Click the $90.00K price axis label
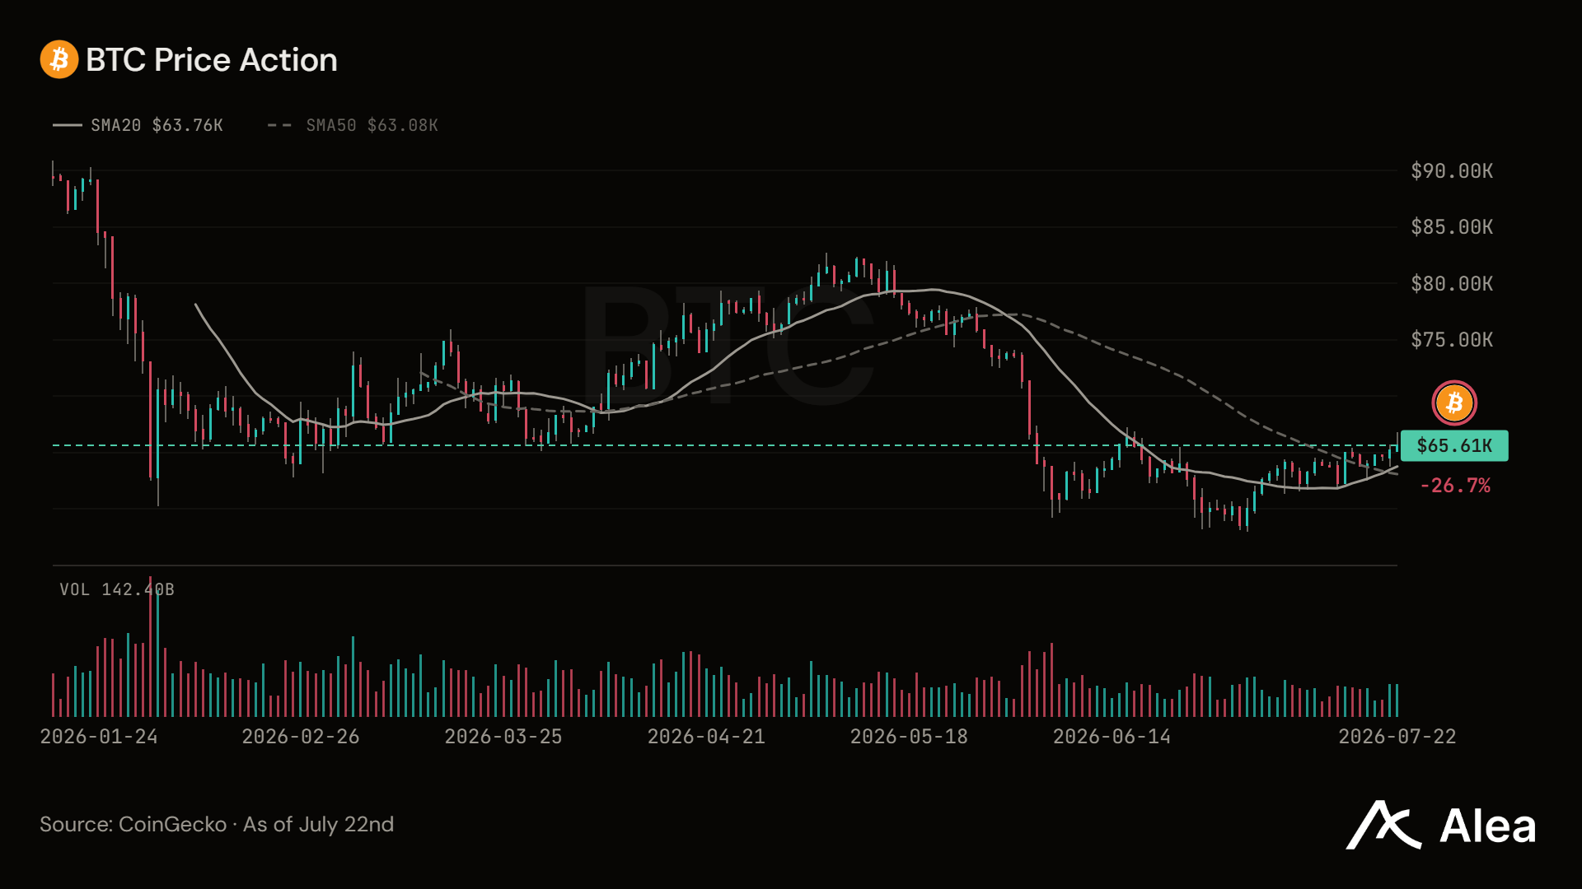Viewport: 1582px width, 889px height. click(1452, 171)
